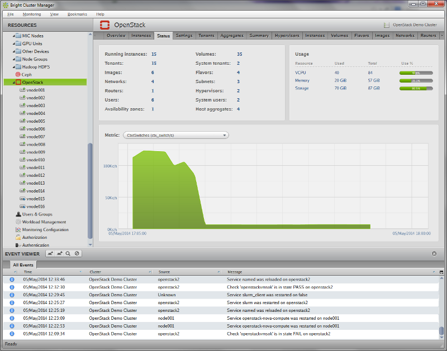Click the Ready status bar text
The width and height of the screenshot is (447, 351).
click(11, 344)
